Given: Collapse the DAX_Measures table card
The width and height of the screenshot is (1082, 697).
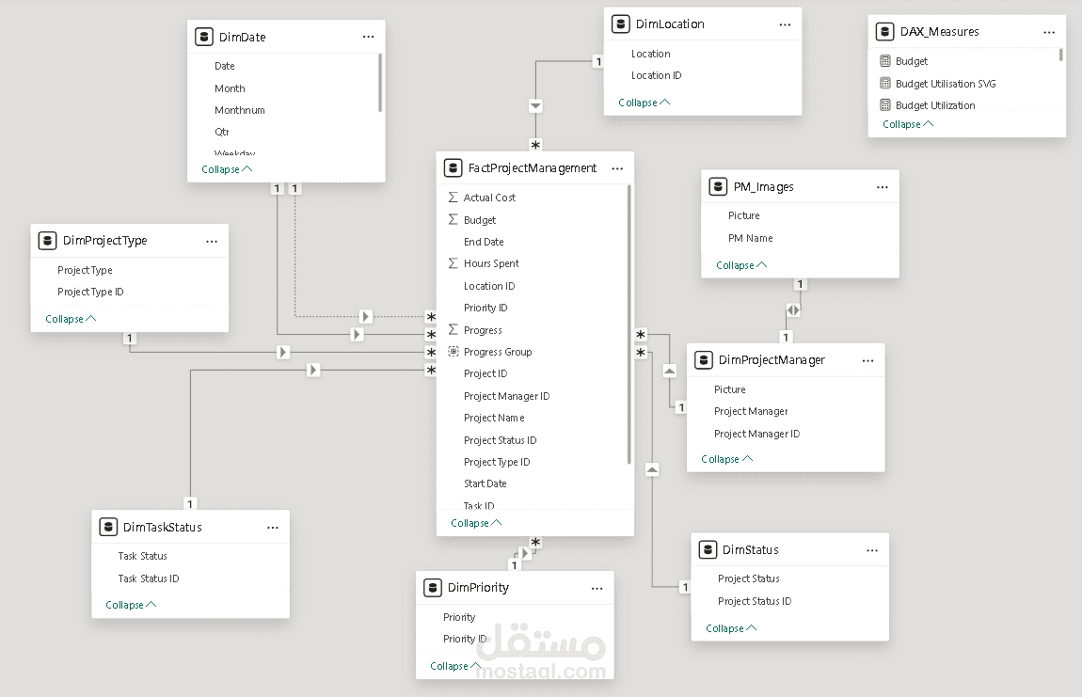Looking at the screenshot, I should [908, 124].
